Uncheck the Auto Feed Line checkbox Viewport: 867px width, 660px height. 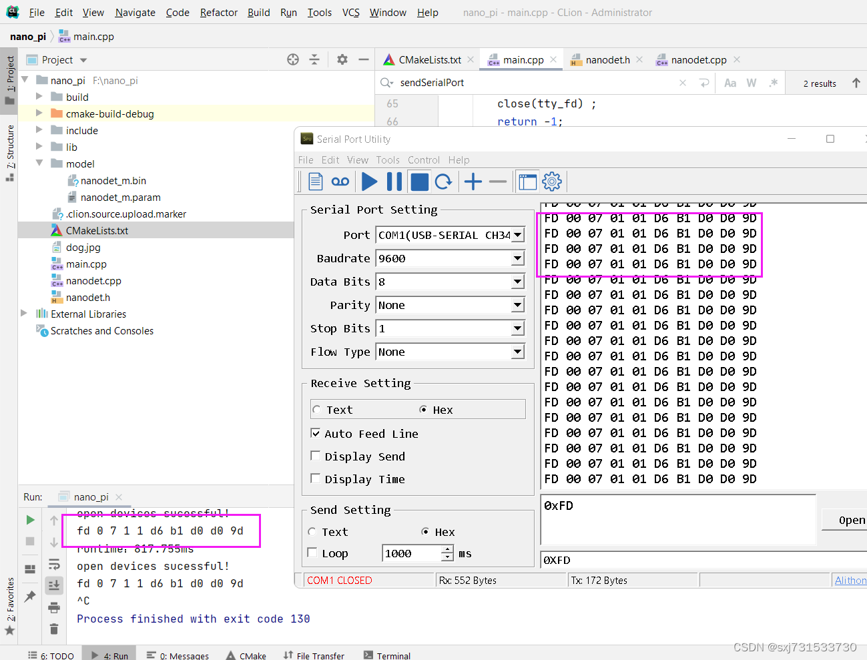316,433
